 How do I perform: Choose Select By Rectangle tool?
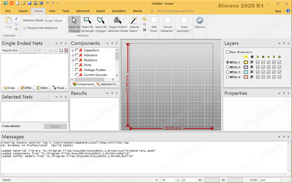(87, 24)
